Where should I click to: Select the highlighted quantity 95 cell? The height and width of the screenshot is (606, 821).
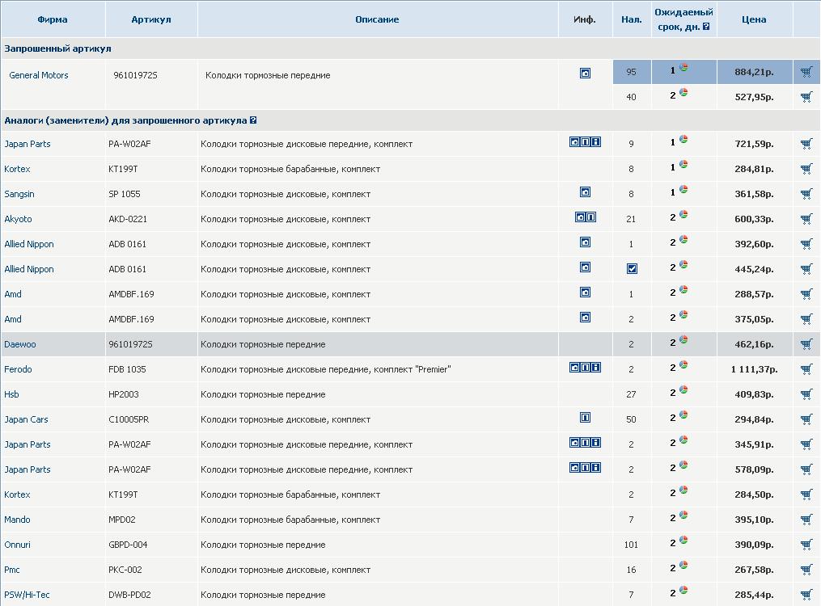click(x=632, y=72)
